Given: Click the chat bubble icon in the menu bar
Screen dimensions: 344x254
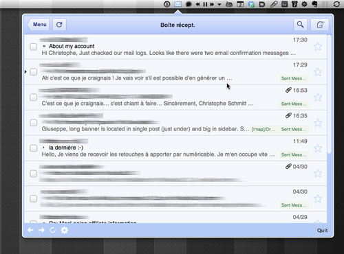Looking at the screenshot, I should tap(189, 4).
